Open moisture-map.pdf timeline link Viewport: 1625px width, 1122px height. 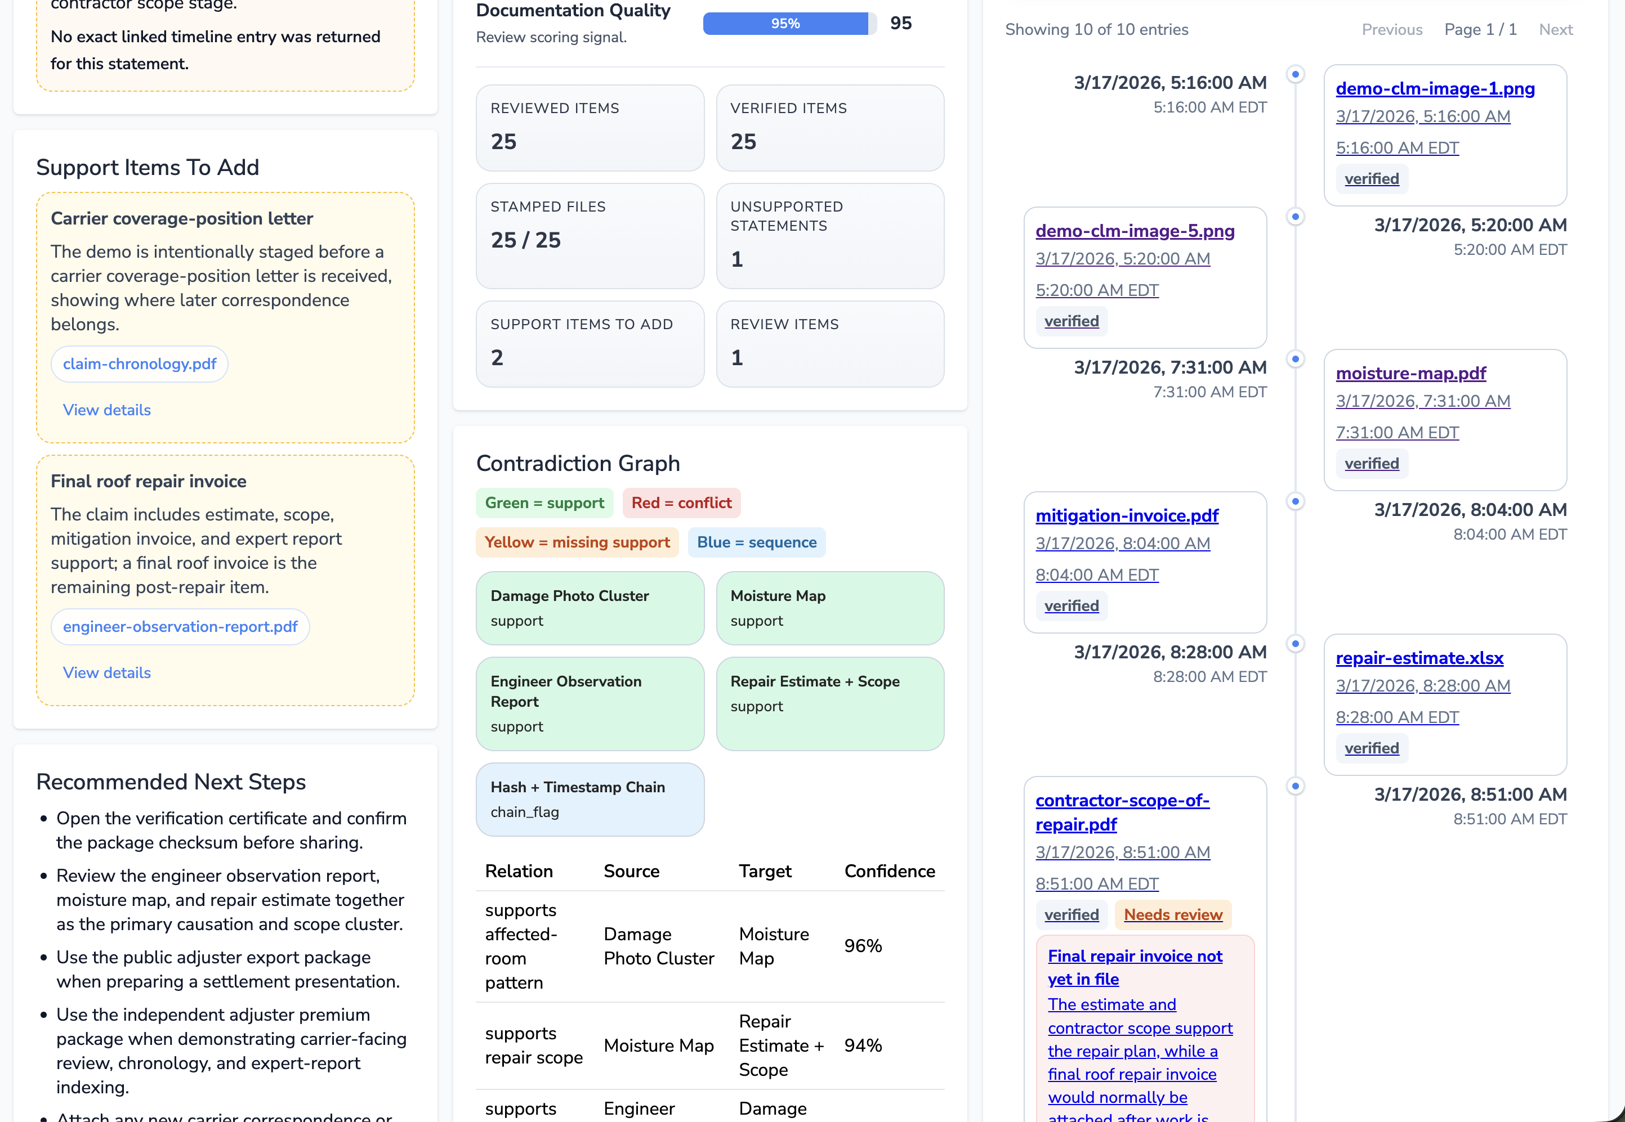(x=1410, y=373)
